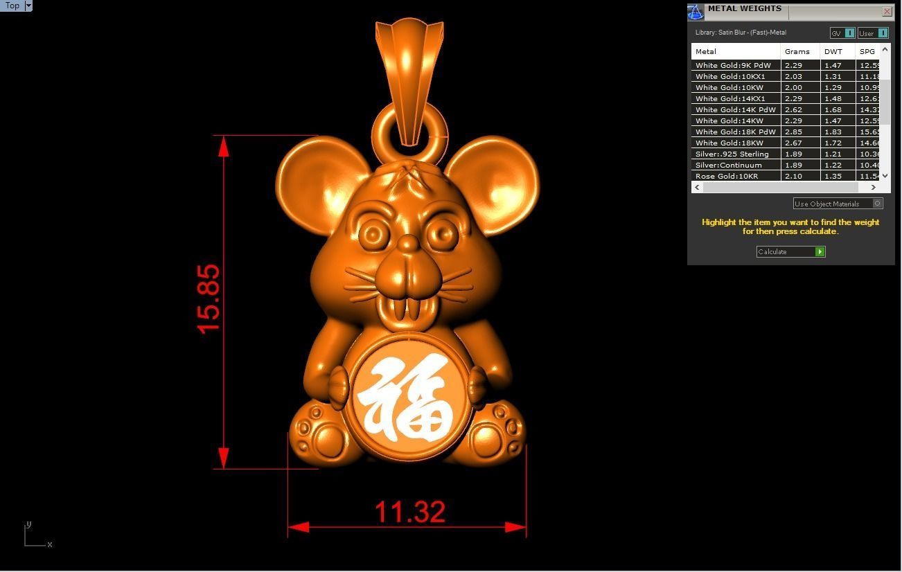Viewport: 902px width, 572px height.
Task: Toggle the GV switch
Action: 842,33
